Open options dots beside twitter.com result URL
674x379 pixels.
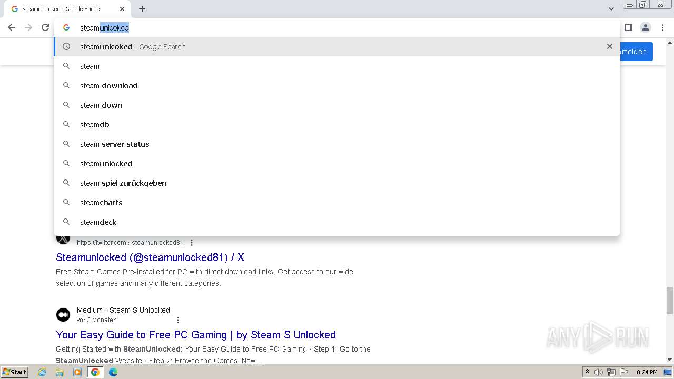pos(192,243)
